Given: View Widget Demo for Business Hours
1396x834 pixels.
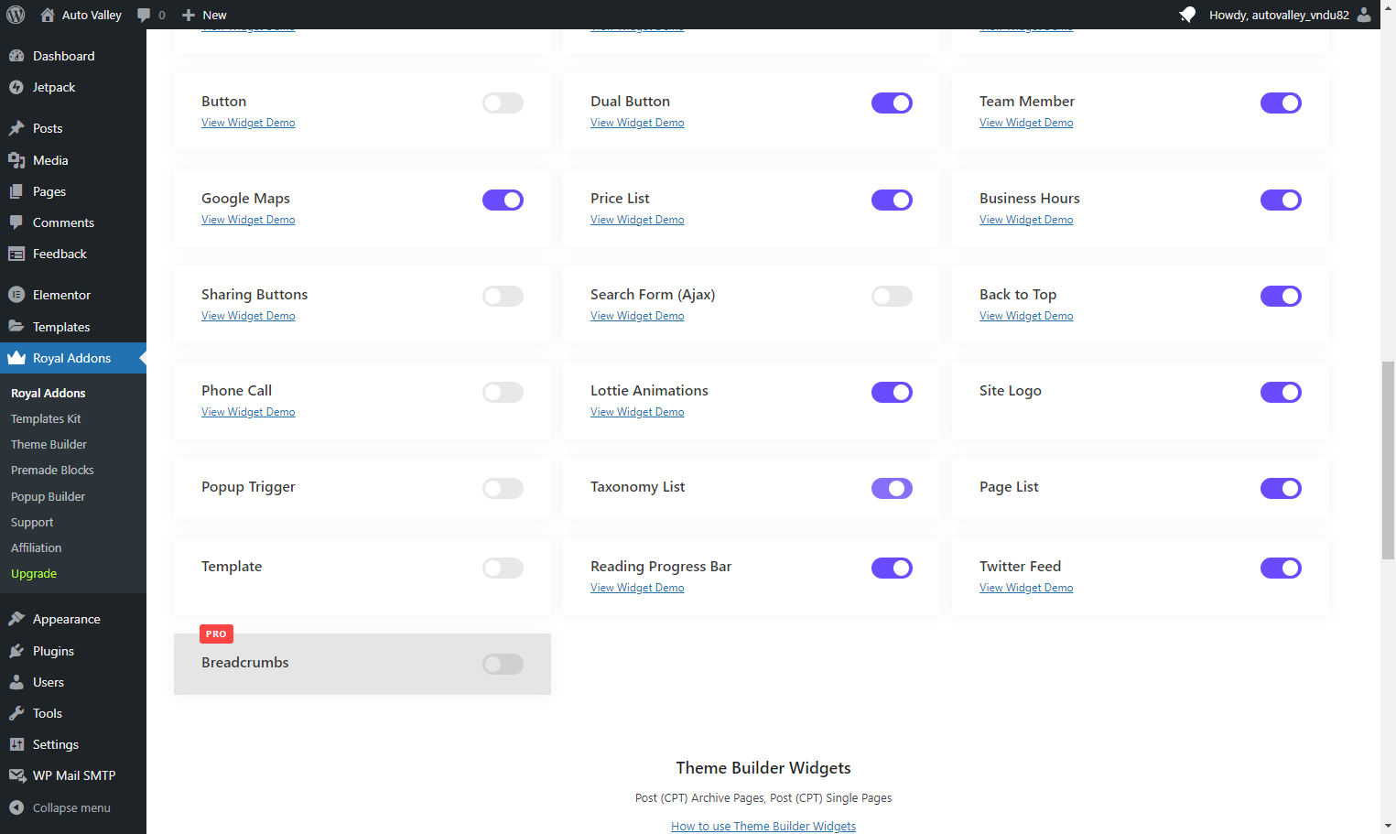Looking at the screenshot, I should (x=1026, y=220).
